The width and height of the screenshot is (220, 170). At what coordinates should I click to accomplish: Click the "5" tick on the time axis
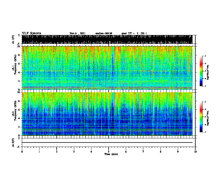point(109,152)
